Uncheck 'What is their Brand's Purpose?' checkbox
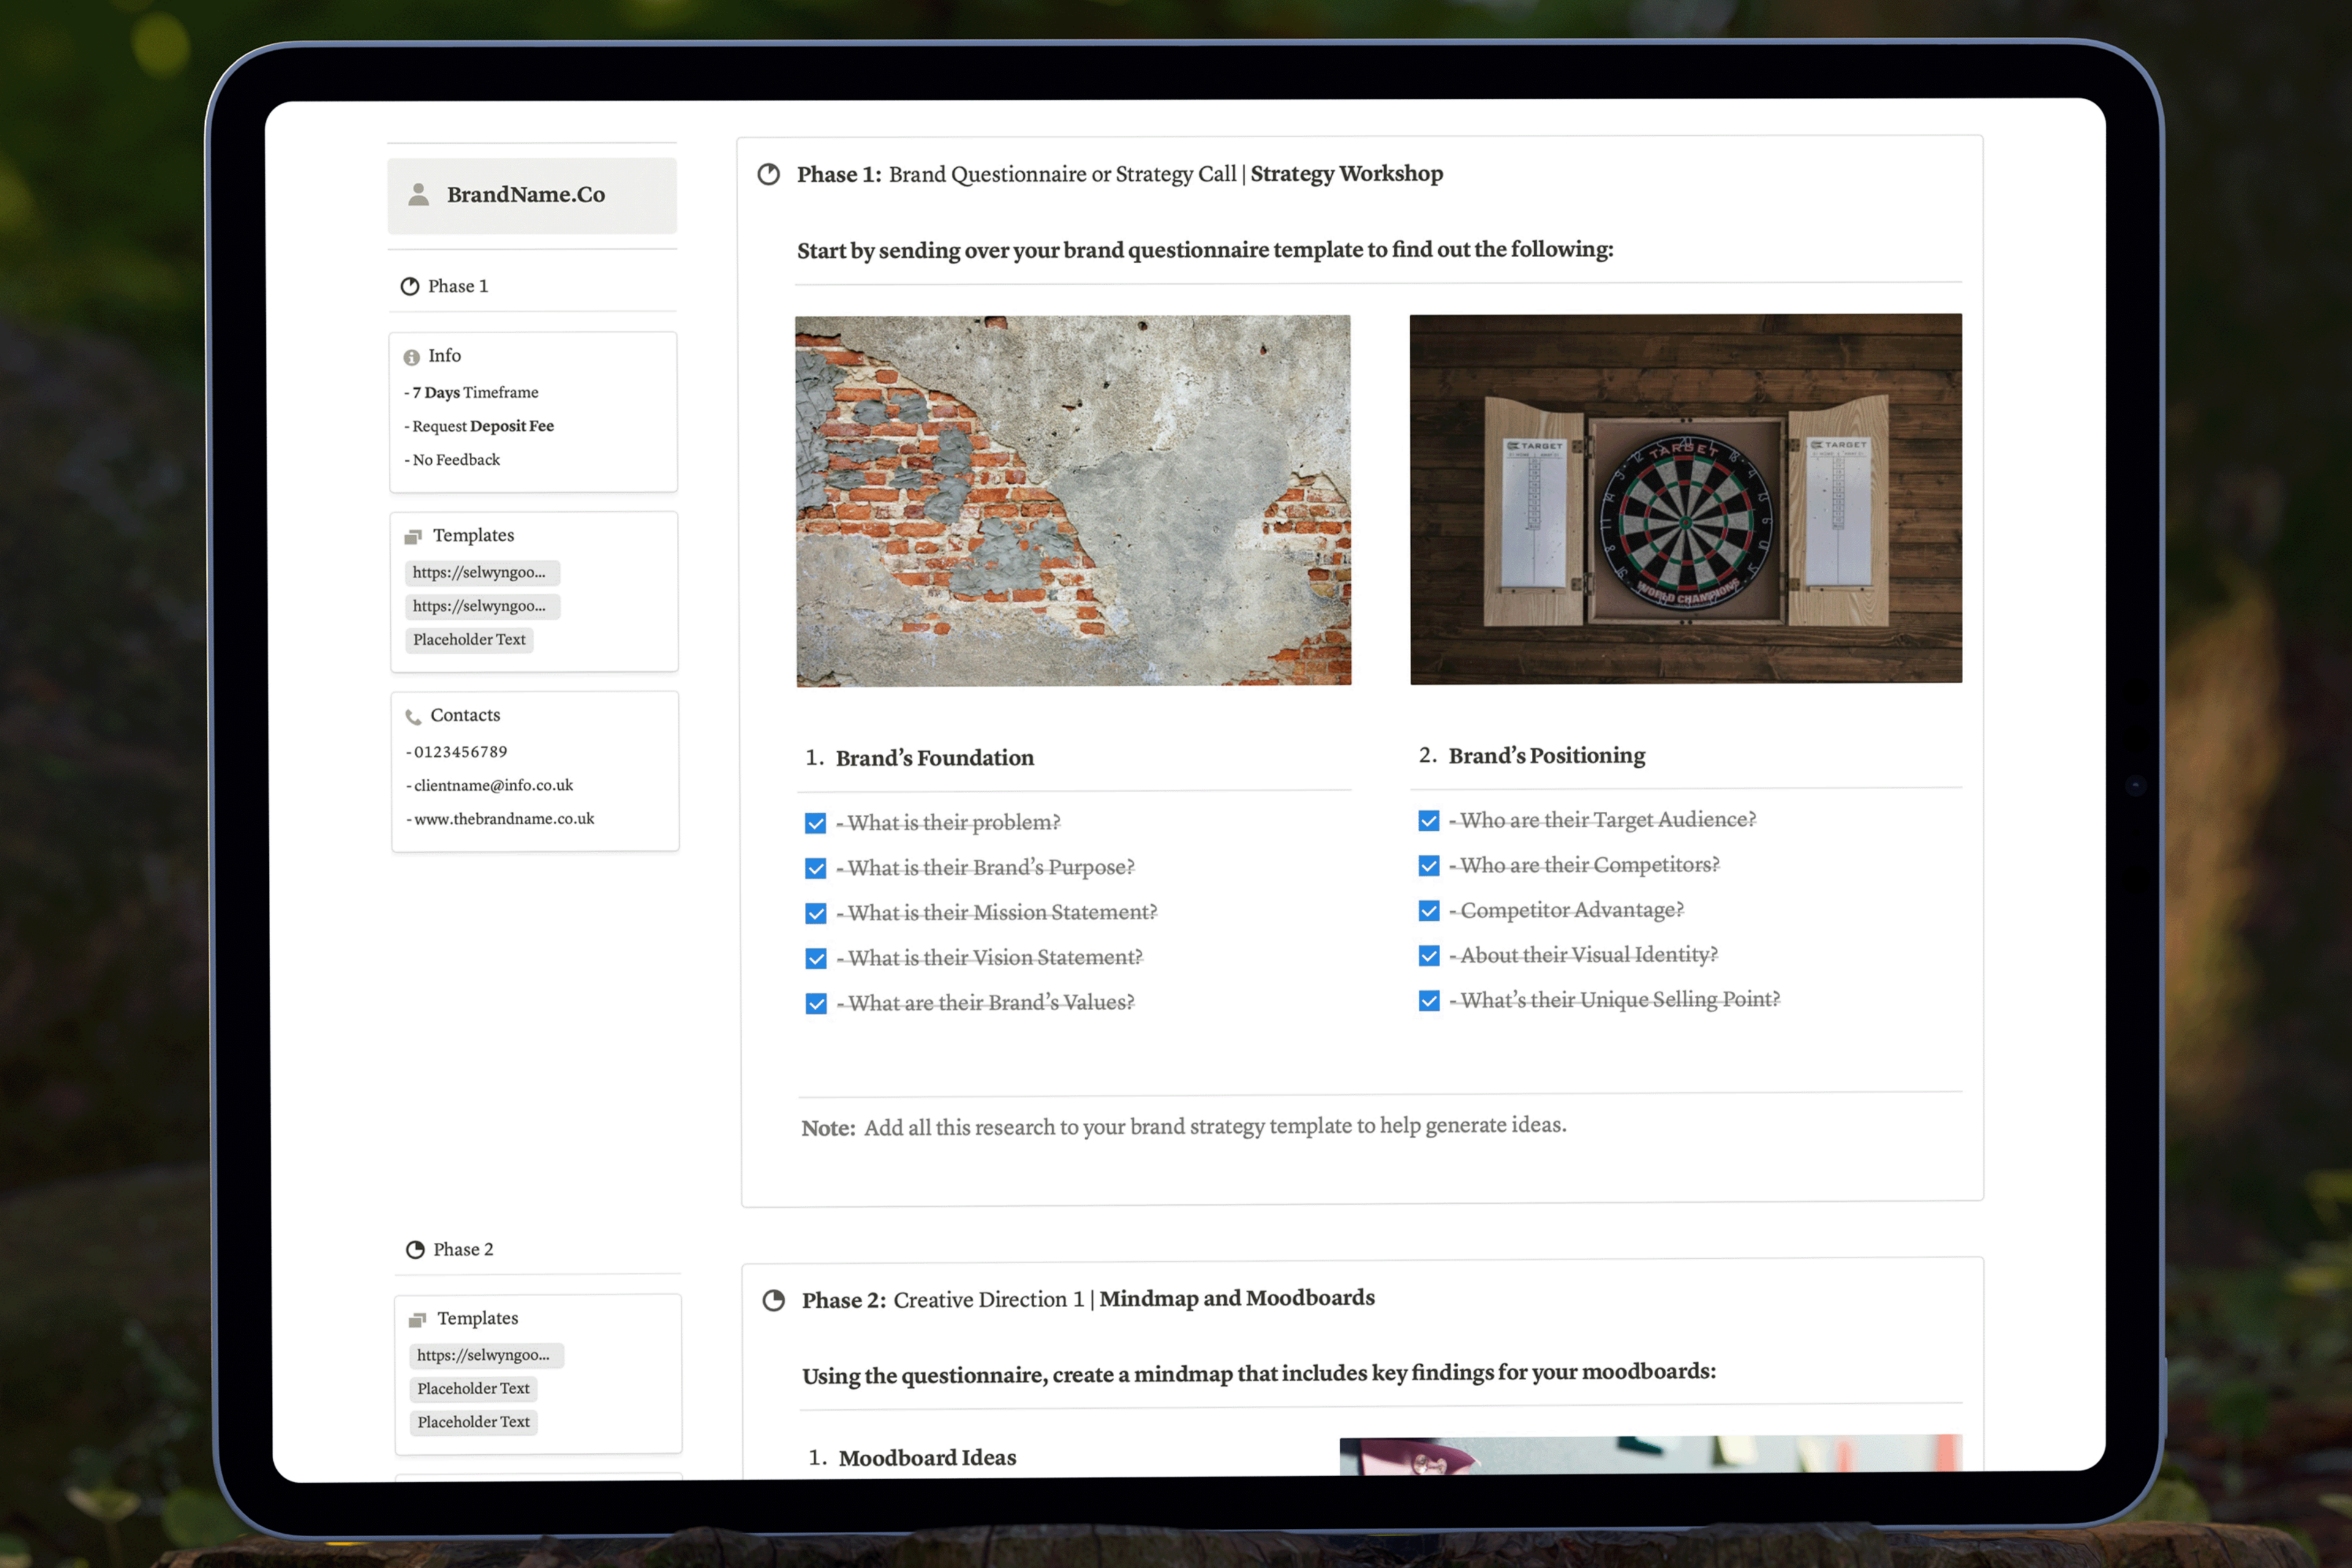2352x1568 pixels. [x=815, y=868]
